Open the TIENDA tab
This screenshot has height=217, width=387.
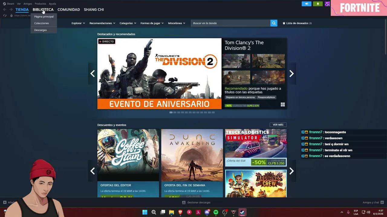click(22, 10)
